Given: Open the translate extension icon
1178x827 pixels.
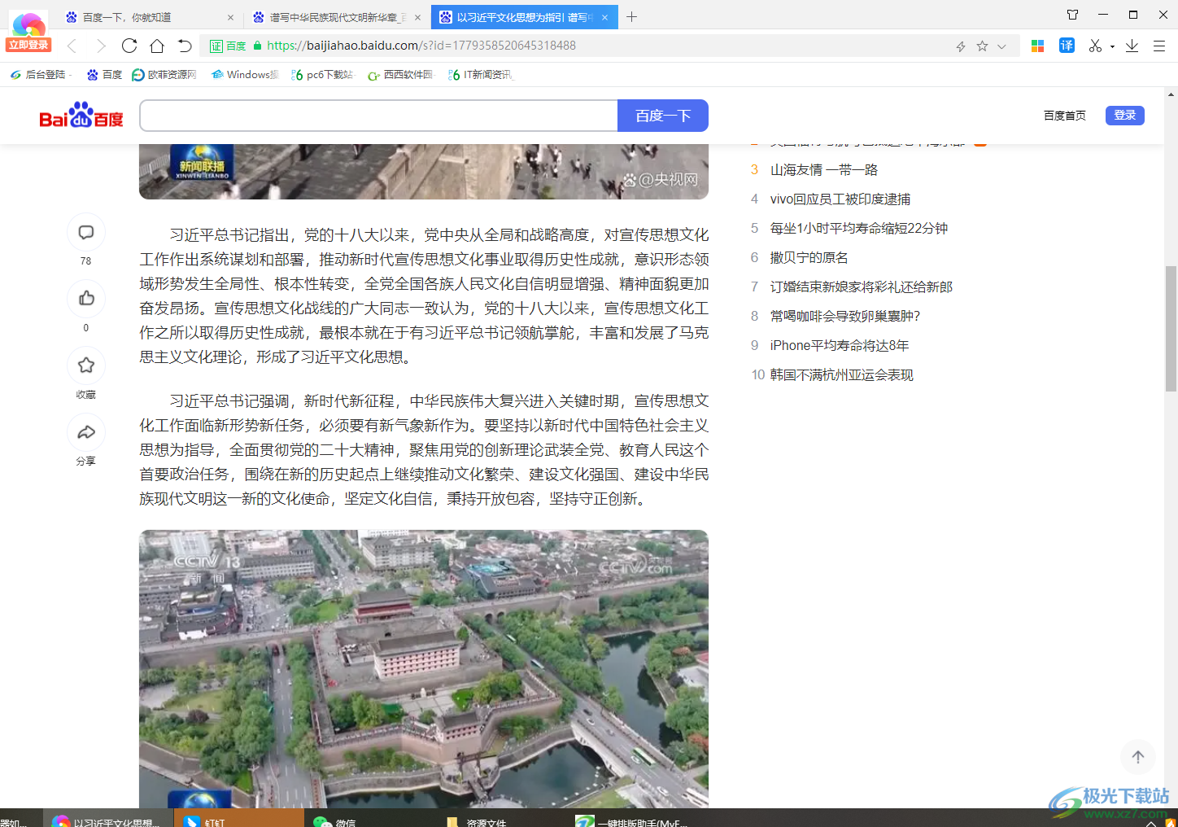Looking at the screenshot, I should 1067,46.
